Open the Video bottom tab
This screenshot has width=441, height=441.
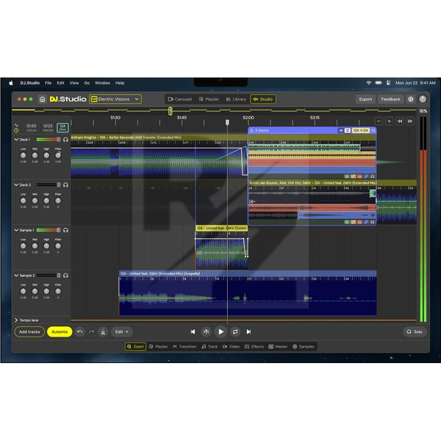[231, 346]
